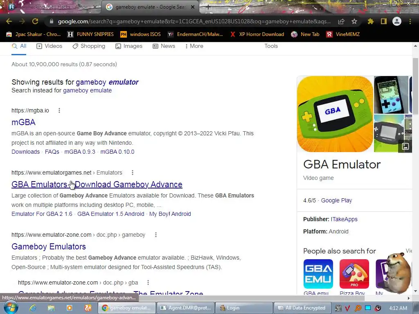419x314 pixels.
Task: Open Emulator For GBA 2 1.6 sitelink
Action: click(42, 214)
